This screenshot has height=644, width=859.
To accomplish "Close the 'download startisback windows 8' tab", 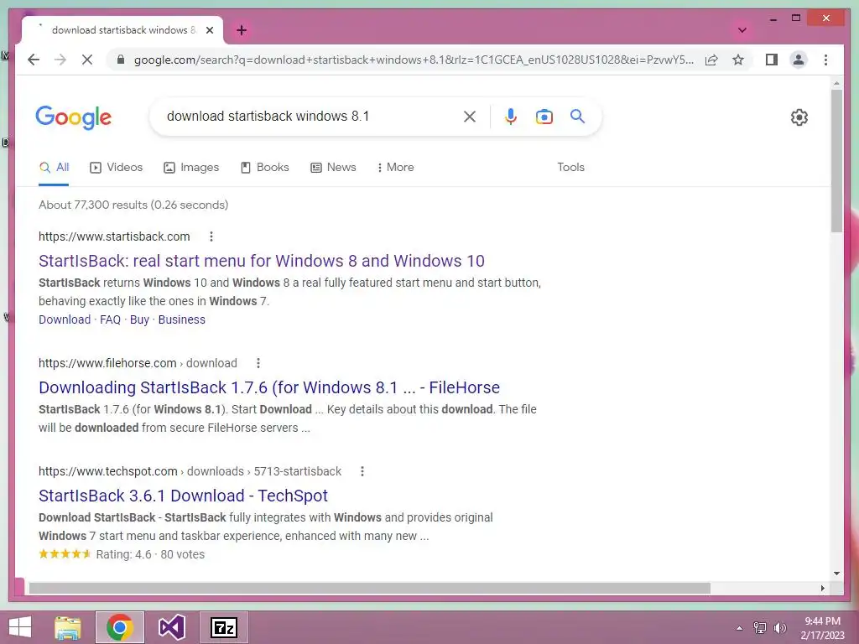I will coord(209,30).
